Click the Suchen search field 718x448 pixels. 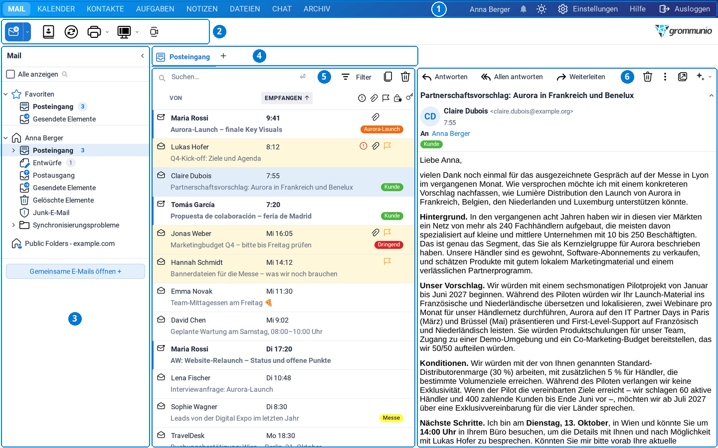232,77
